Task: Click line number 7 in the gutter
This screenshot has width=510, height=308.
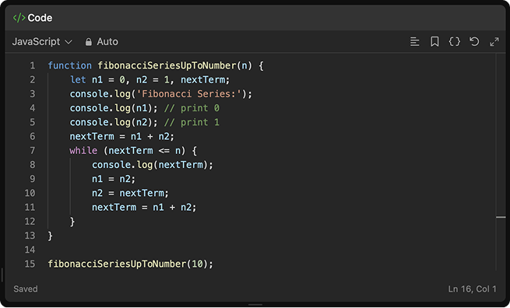Action: [33, 151]
